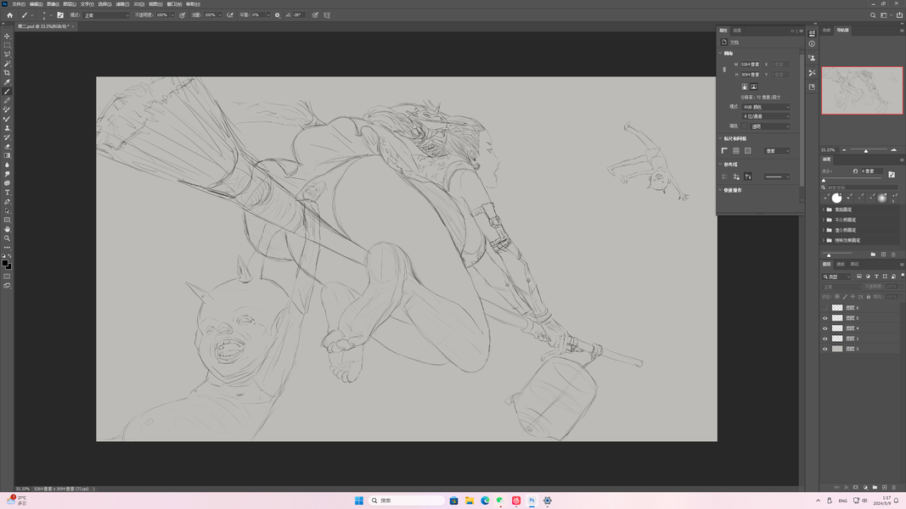Click the landscape orientation icon in Properties
This screenshot has height=509, width=906.
753,87
